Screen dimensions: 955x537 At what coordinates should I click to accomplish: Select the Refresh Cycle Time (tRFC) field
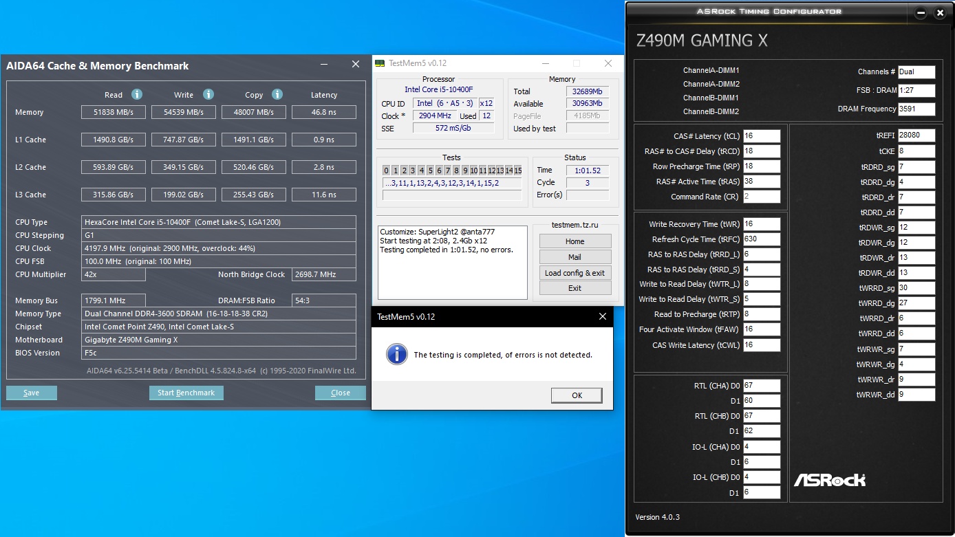click(762, 239)
